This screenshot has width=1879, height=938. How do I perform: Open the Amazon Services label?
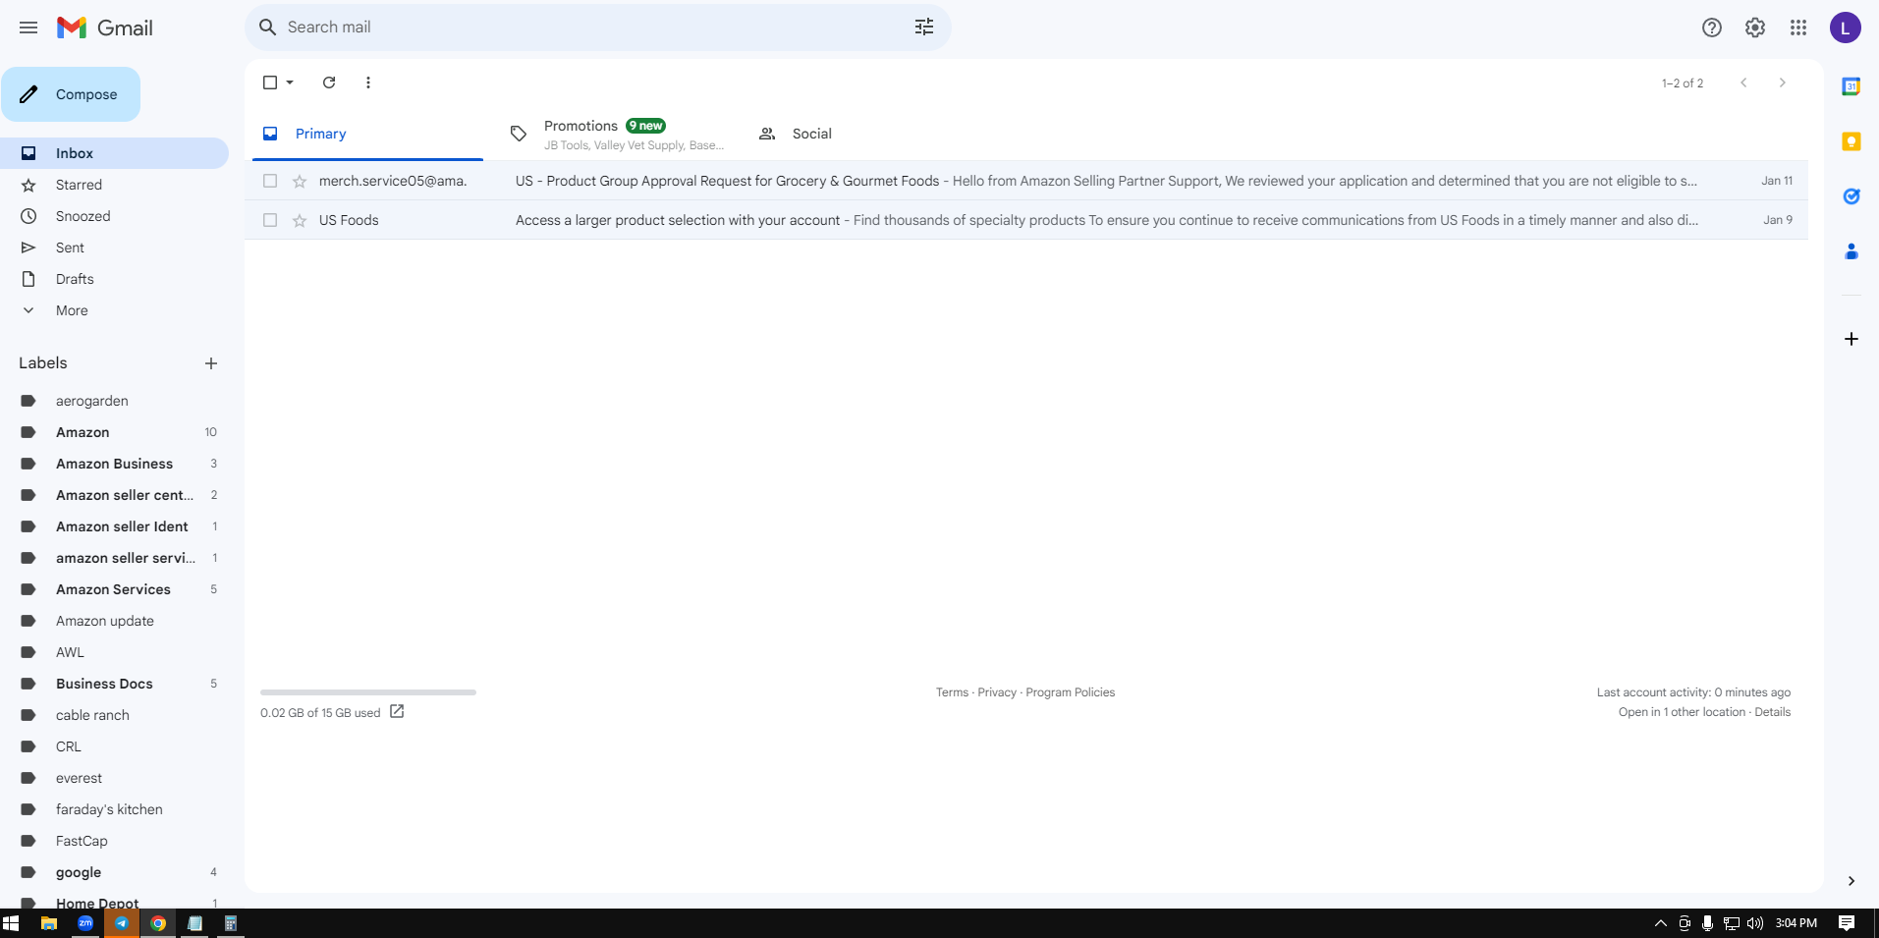[114, 589]
